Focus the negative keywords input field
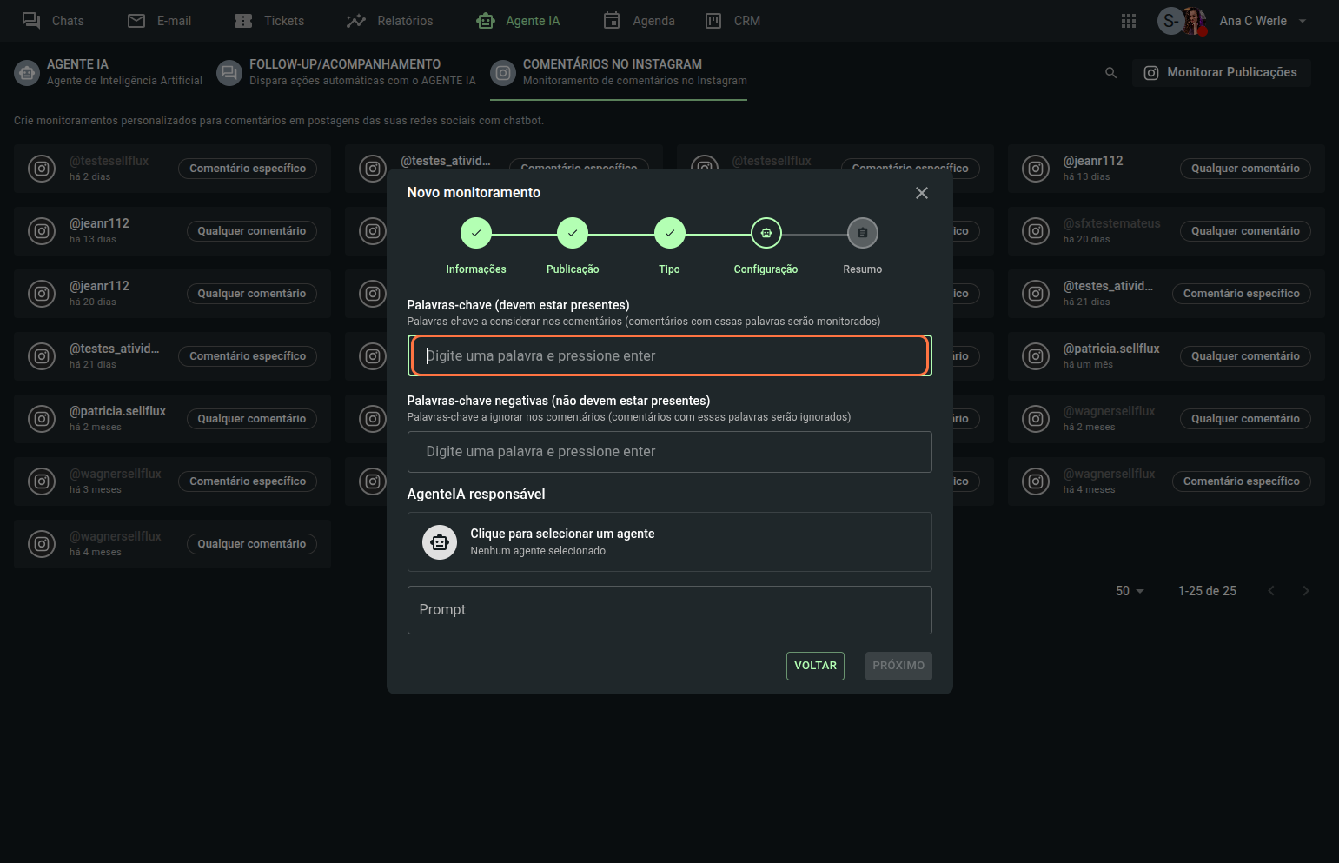This screenshot has width=1339, height=863. tap(669, 452)
